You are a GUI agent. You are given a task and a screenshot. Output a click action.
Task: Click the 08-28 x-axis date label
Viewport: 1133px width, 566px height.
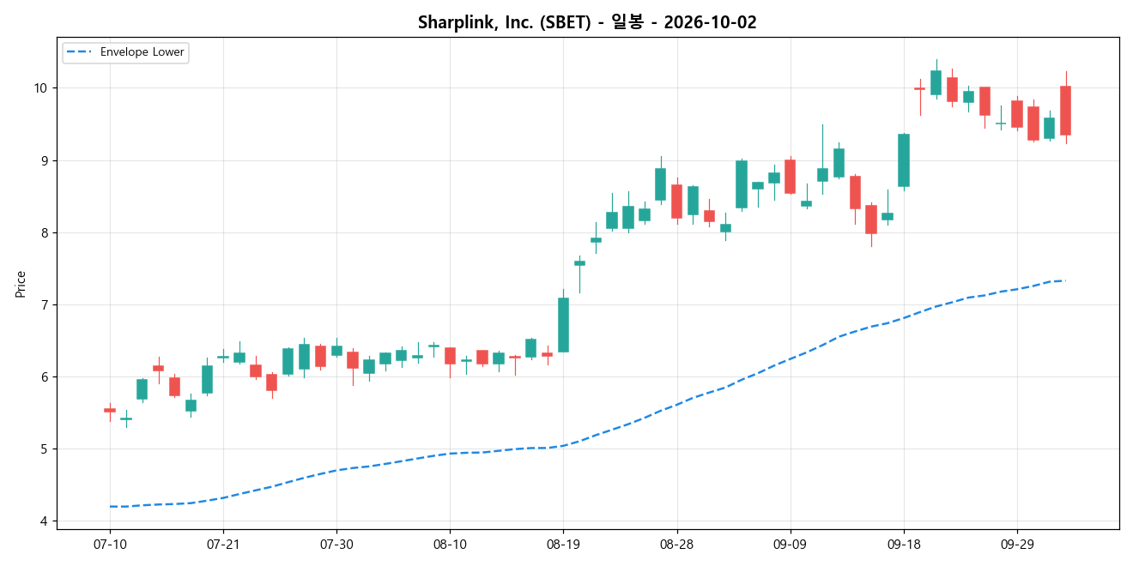tap(676, 545)
